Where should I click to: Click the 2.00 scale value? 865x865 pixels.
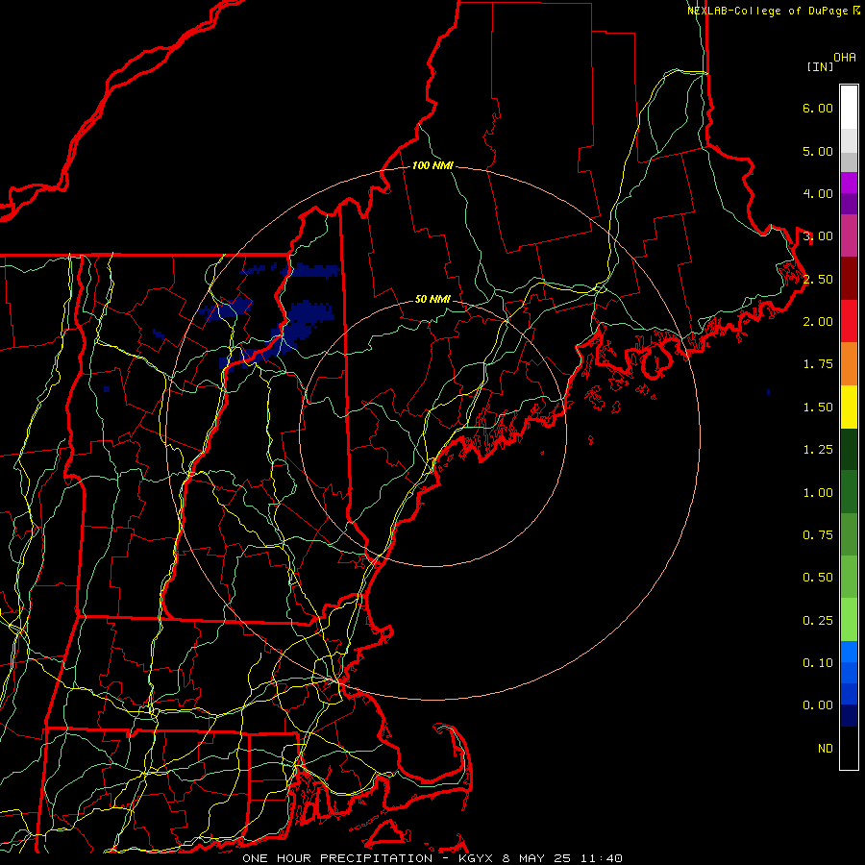coord(818,322)
